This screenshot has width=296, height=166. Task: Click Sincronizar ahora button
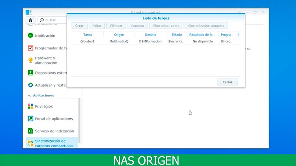[x=166, y=26]
